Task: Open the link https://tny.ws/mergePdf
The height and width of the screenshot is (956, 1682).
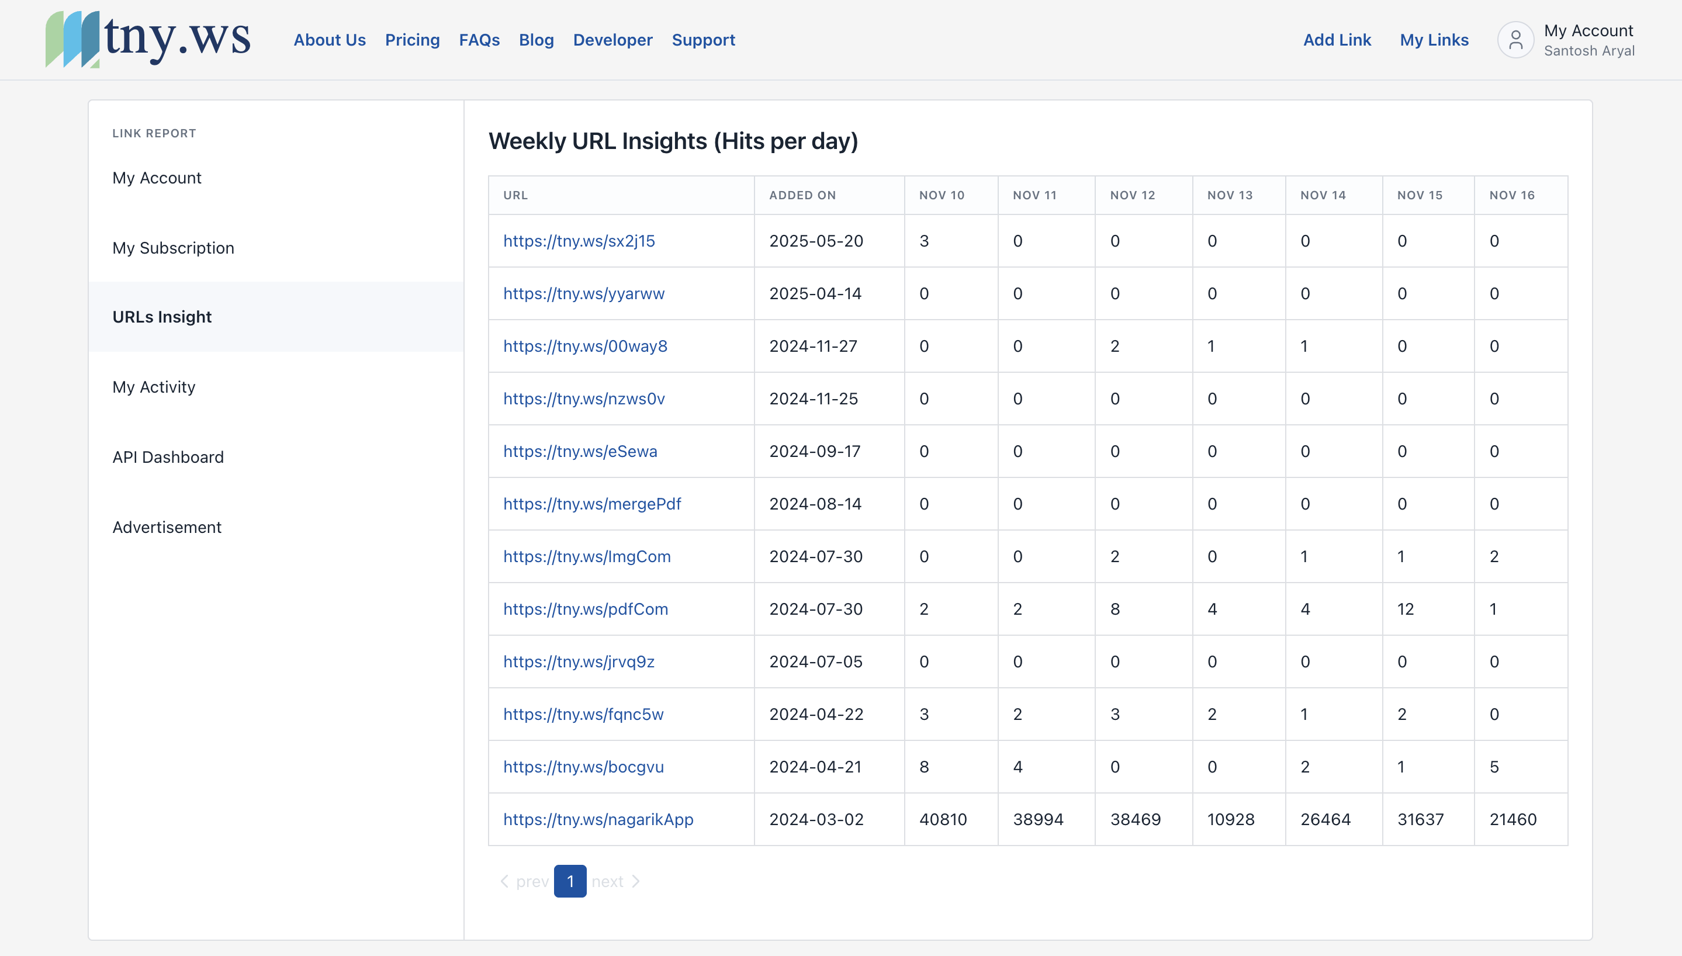Action: (592, 504)
